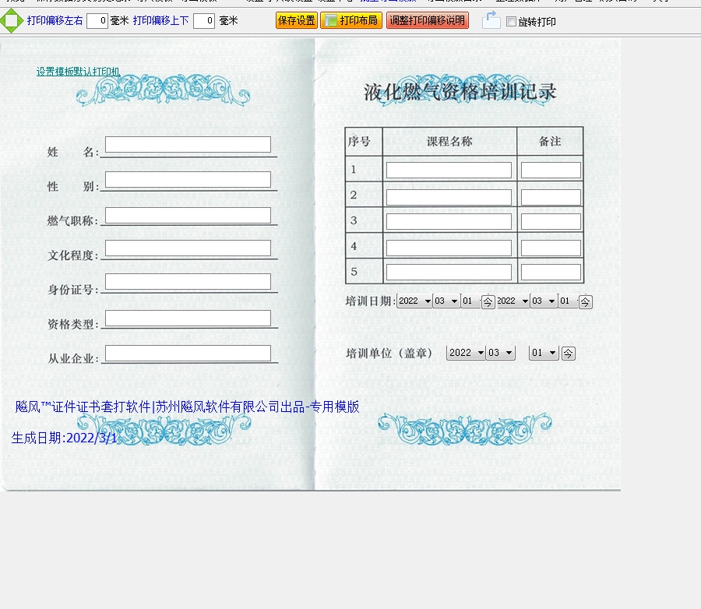This screenshot has width=701, height=609.
Task: Select the 备注 field in row 5
Action: (x=551, y=273)
